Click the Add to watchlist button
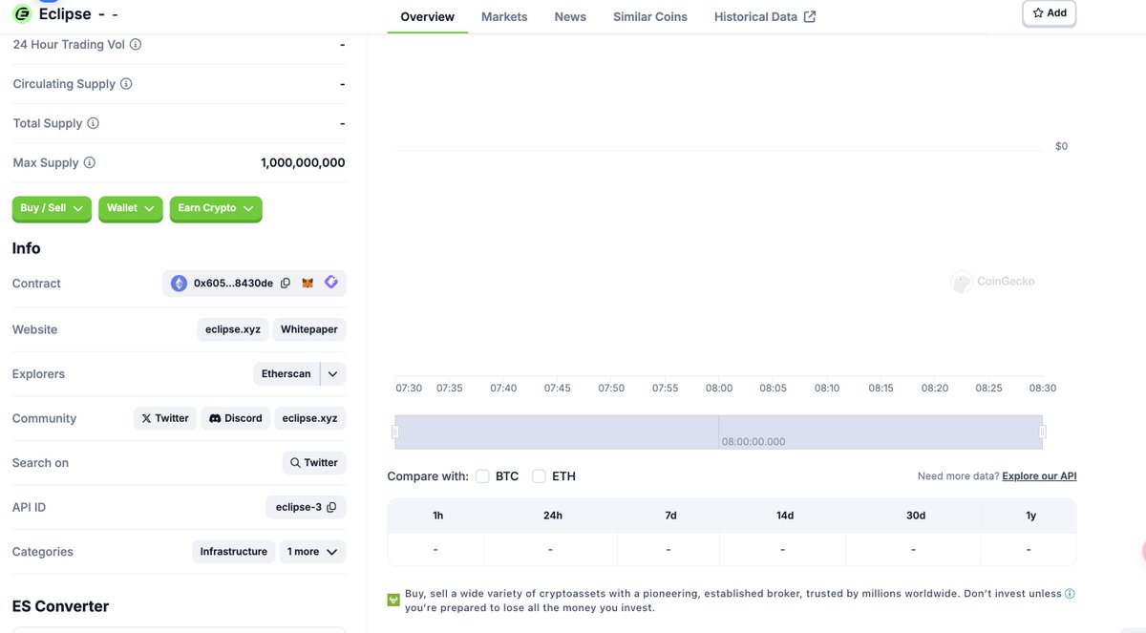 point(1050,13)
